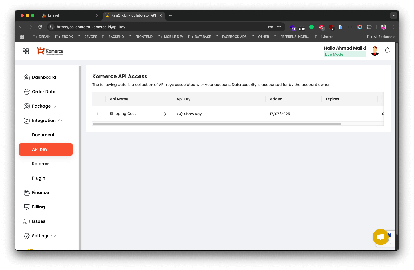Click the Dashboard icon in the sidebar

tap(27, 77)
